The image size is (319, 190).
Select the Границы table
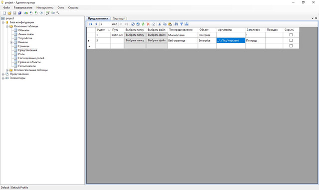coord(24,46)
